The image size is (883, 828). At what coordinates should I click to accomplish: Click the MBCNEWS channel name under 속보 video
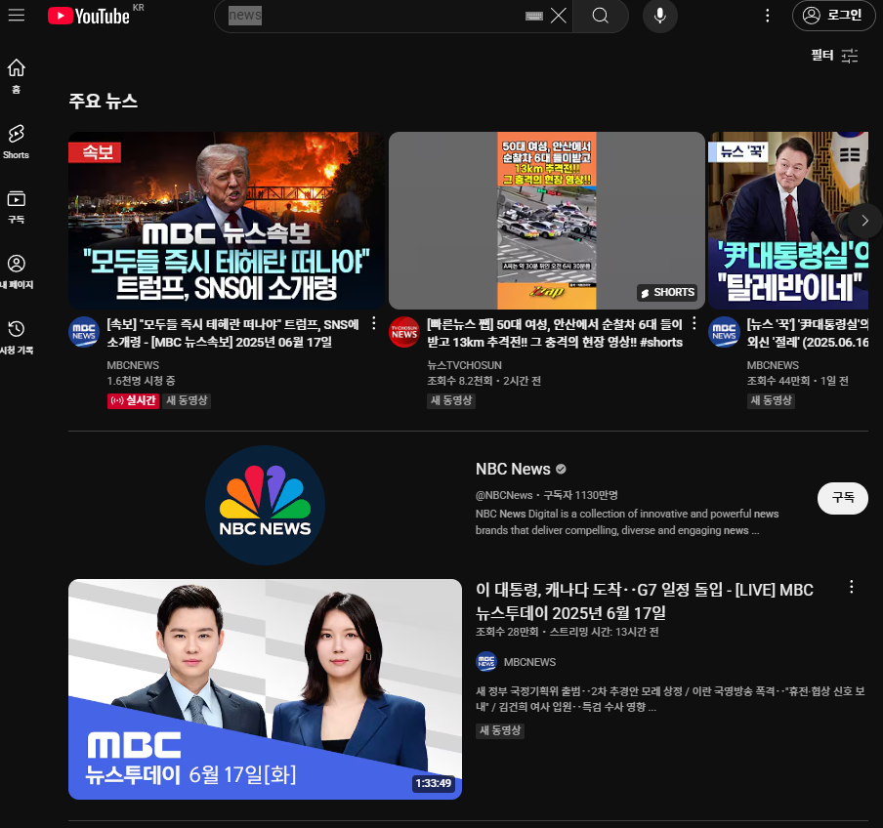(x=133, y=365)
